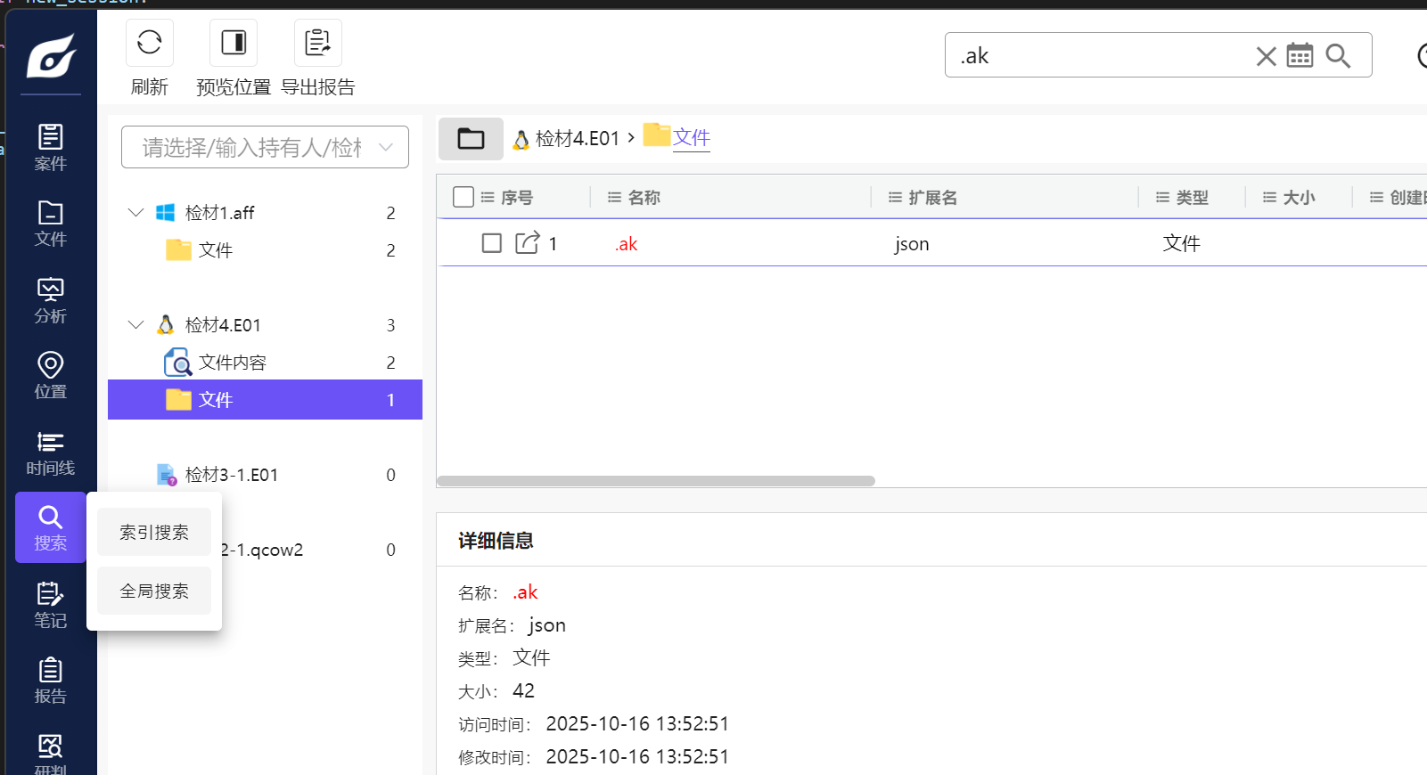The image size is (1427, 775).
Task: Collapse the 检材4.E01 tree node
Action: (x=135, y=324)
